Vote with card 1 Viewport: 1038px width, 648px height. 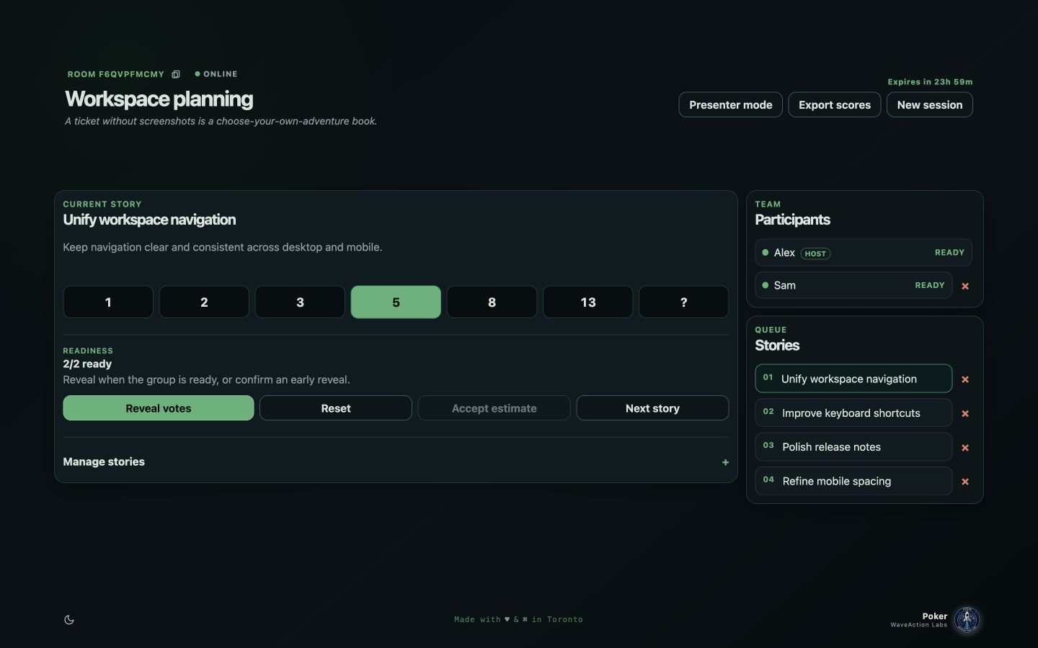point(108,302)
